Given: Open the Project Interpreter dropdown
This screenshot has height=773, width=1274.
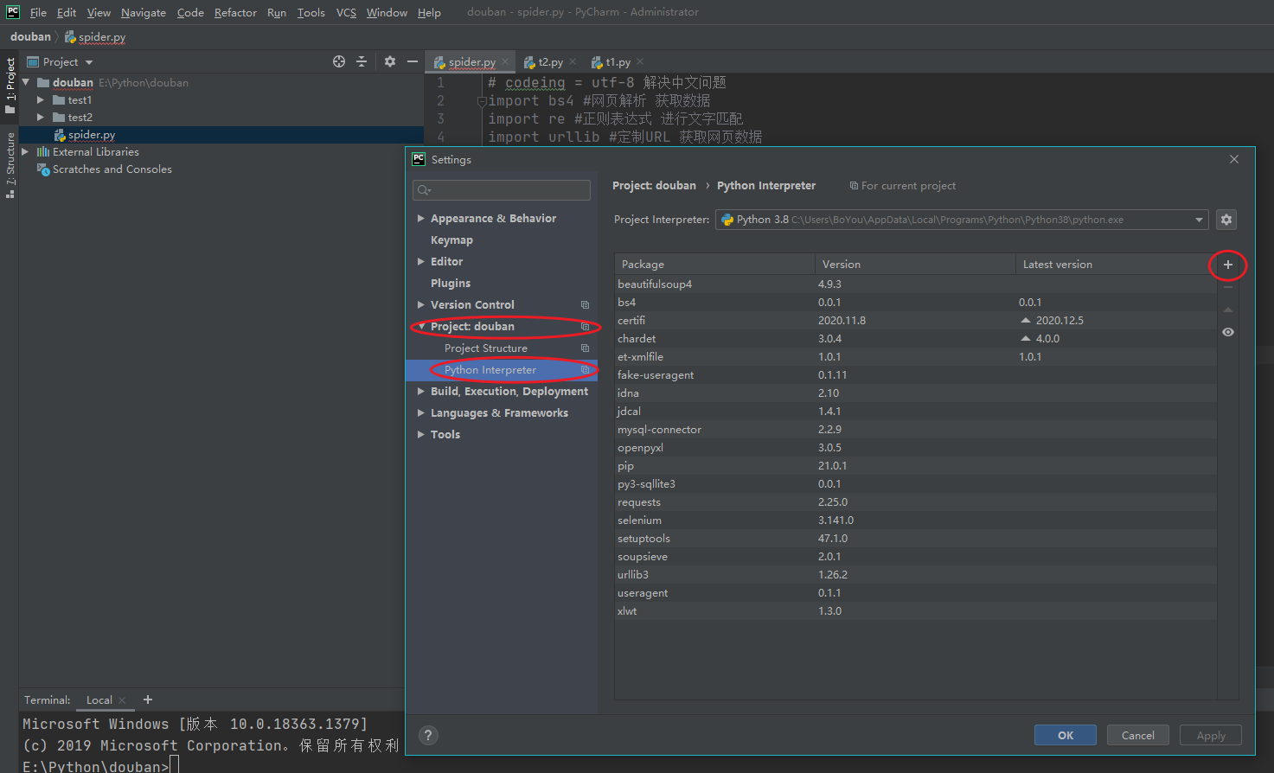Looking at the screenshot, I should (962, 220).
